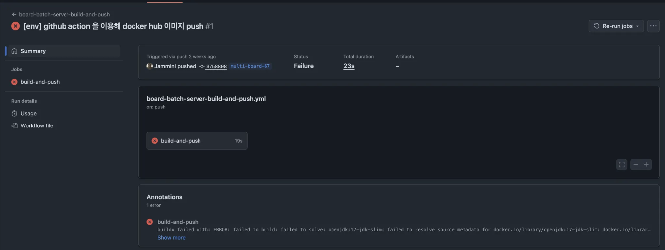665x250 pixels.
Task: Click failed status icon of sidebar build-and-push job
Action: [x=14, y=82]
